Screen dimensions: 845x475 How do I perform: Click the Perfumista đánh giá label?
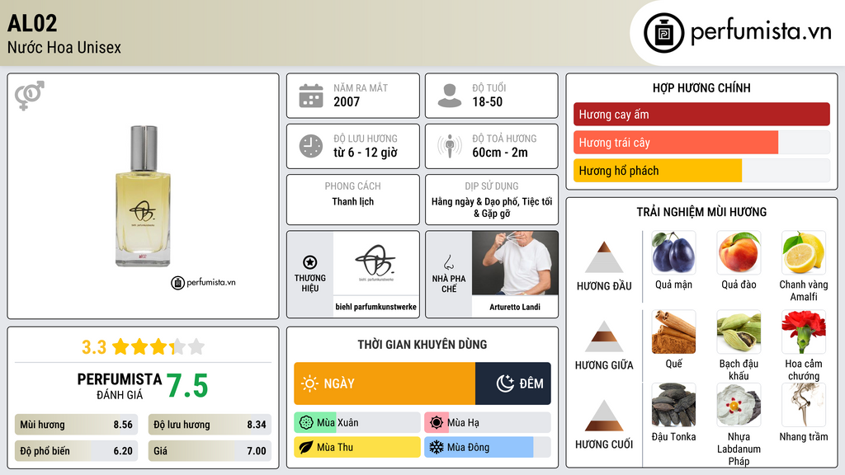coord(119,386)
